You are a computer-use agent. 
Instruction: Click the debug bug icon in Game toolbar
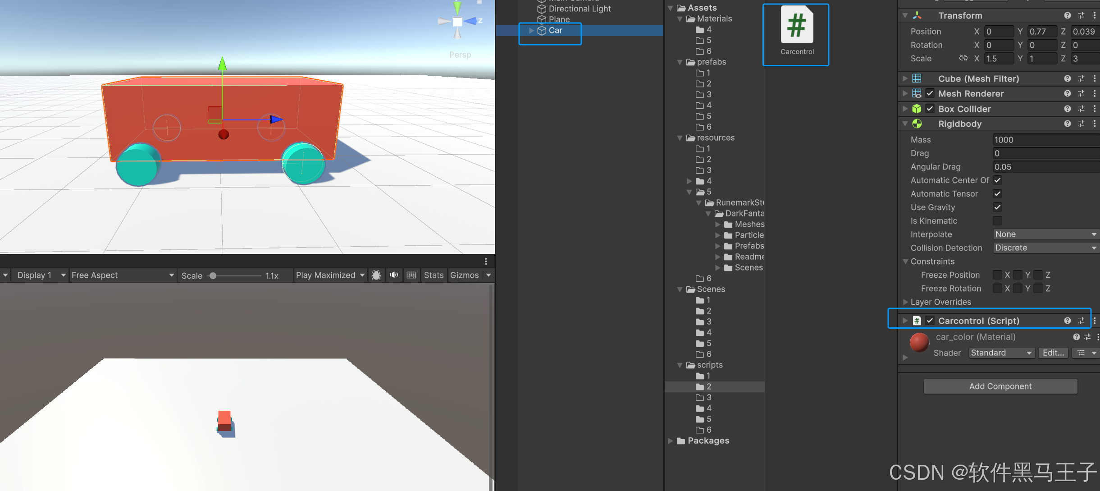[376, 275]
